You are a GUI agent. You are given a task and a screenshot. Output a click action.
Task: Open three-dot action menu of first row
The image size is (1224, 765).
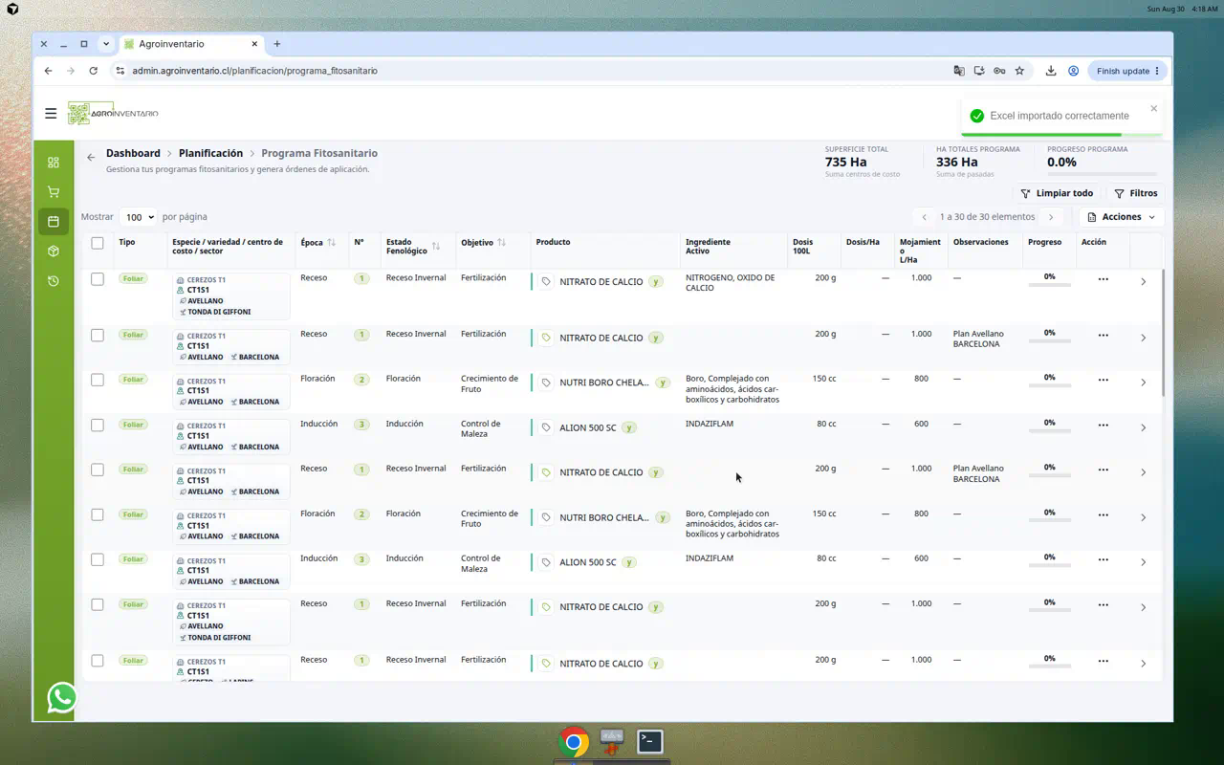[1104, 279]
